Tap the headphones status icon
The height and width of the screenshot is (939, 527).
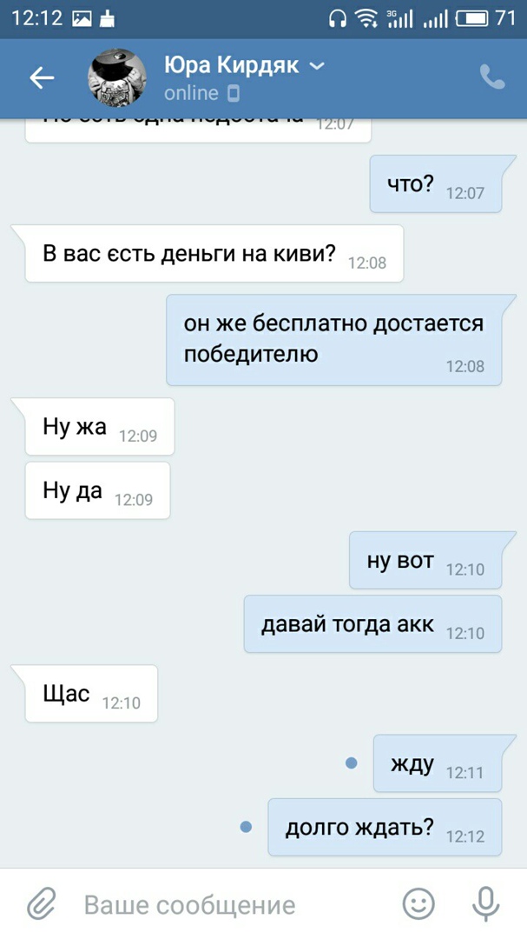[x=338, y=18]
